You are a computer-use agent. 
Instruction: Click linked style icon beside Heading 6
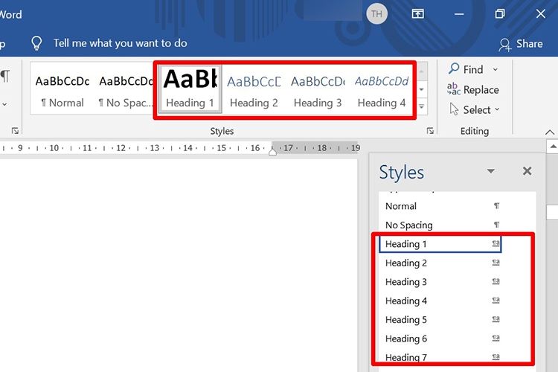tap(496, 338)
